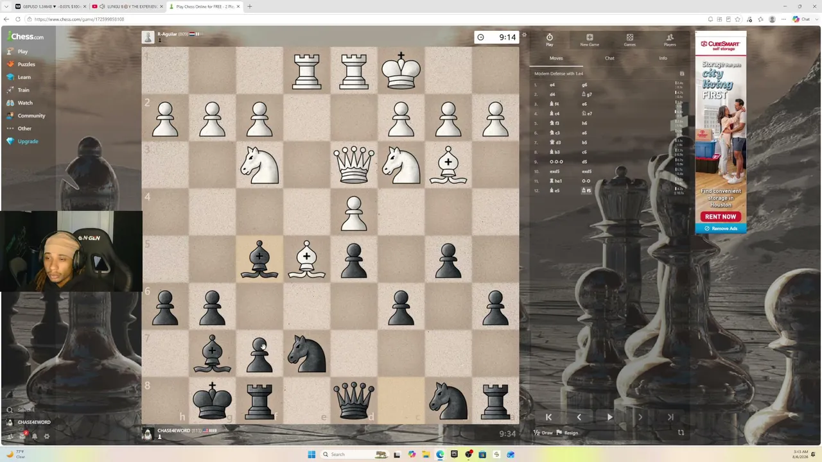Switch to the Chat tab
This screenshot has height=462, width=822.
coord(609,58)
